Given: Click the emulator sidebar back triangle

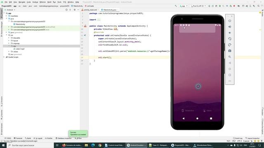Looking at the screenshot, I should [230, 63].
